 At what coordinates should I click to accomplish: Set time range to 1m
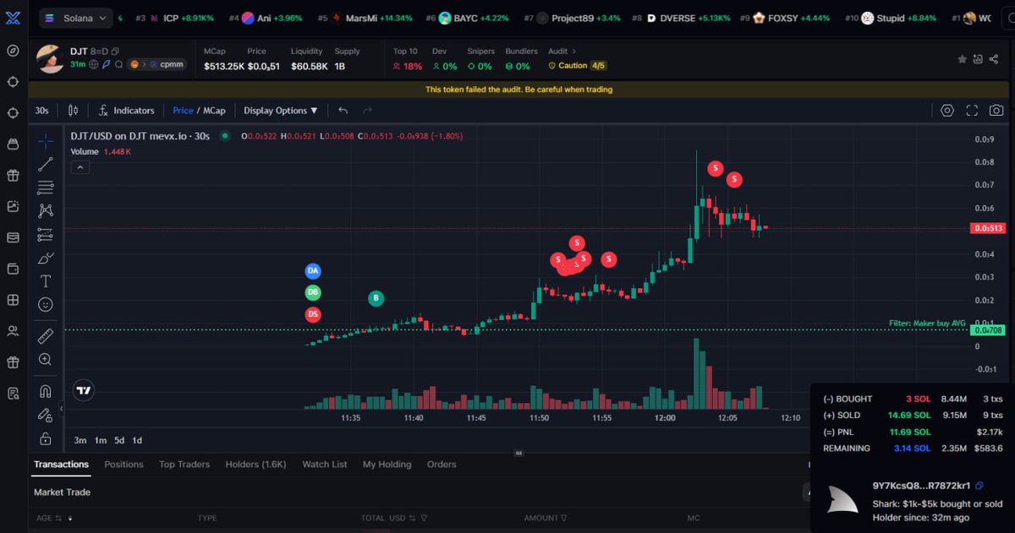pyautogui.click(x=101, y=440)
